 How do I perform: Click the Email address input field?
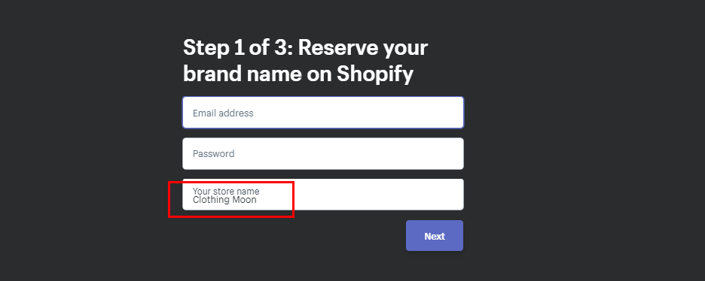coord(323,113)
